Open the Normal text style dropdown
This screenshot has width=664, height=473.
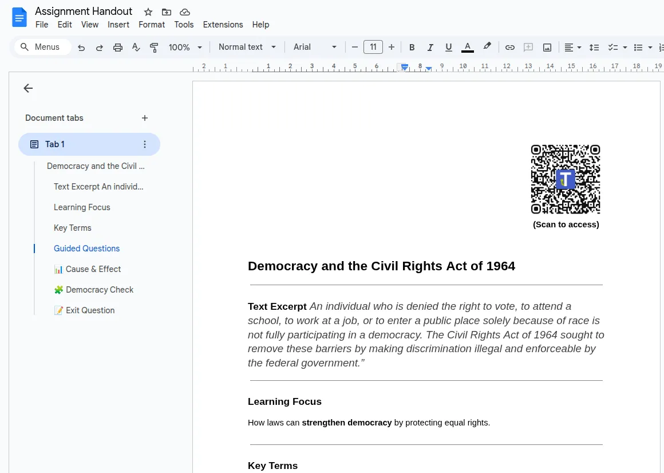(246, 47)
